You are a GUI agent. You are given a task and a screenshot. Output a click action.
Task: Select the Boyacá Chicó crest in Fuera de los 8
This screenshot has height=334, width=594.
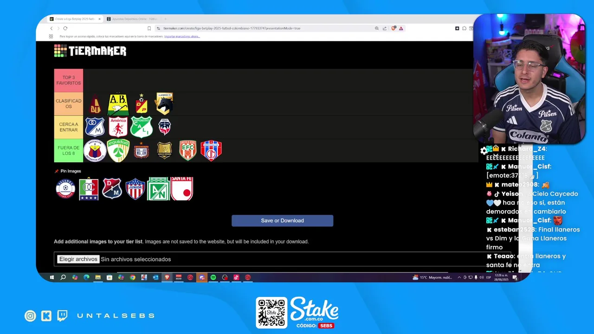click(141, 150)
